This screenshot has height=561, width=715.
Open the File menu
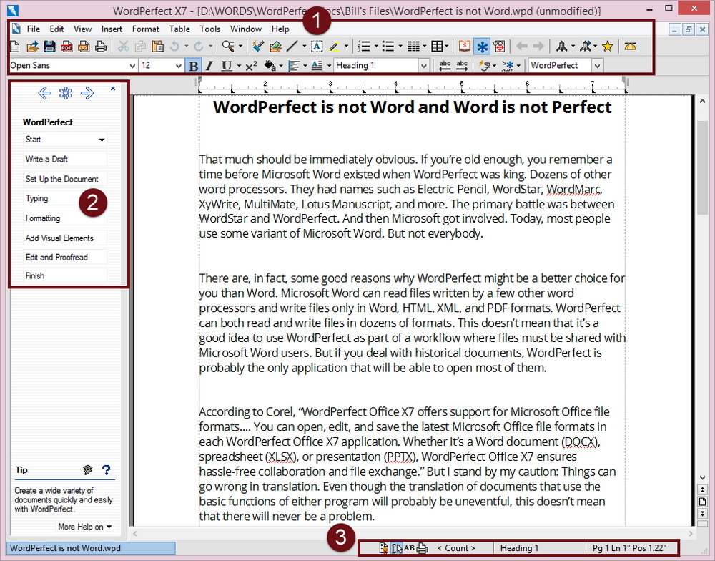click(x=34, y=29)
